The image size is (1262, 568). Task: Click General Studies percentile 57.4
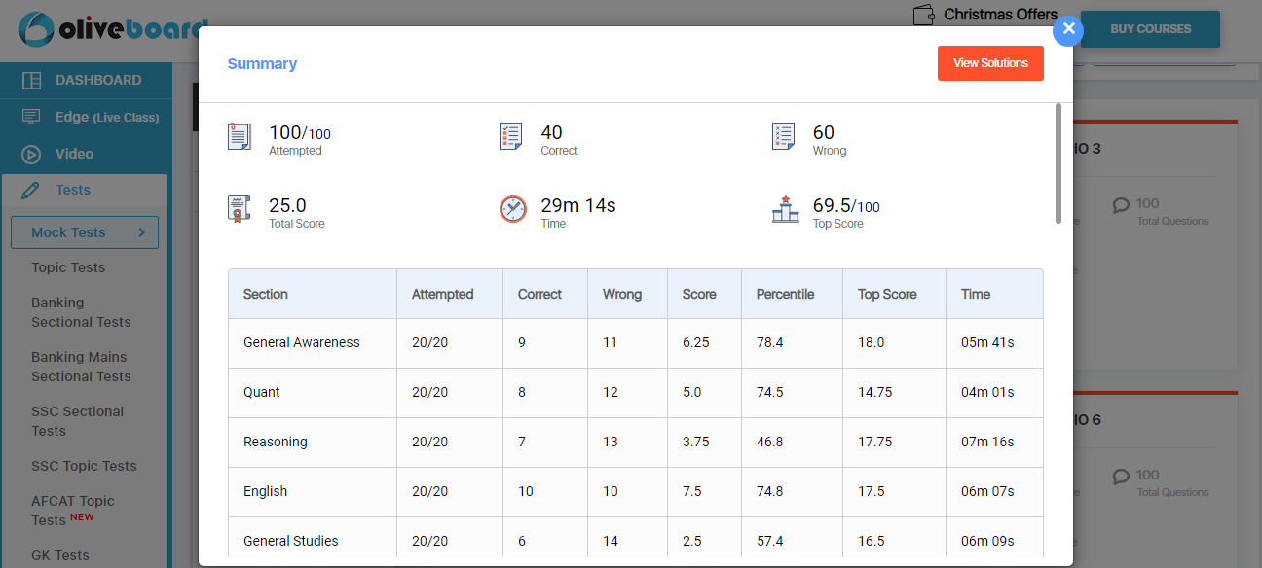click(769, 541)
